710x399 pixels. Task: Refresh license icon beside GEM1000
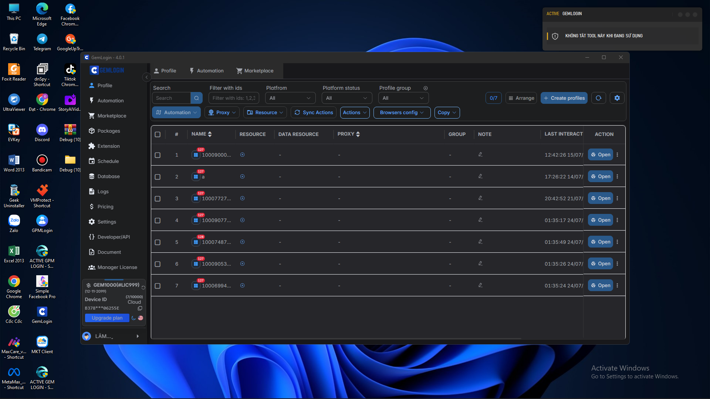point(143,287)
